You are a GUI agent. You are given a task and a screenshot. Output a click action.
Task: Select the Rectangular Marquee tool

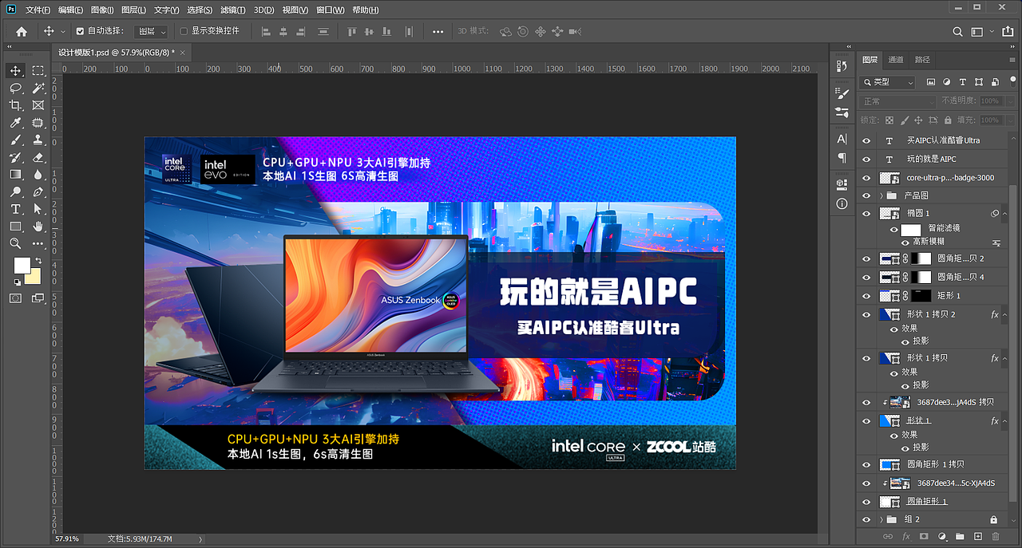[38, 71]
